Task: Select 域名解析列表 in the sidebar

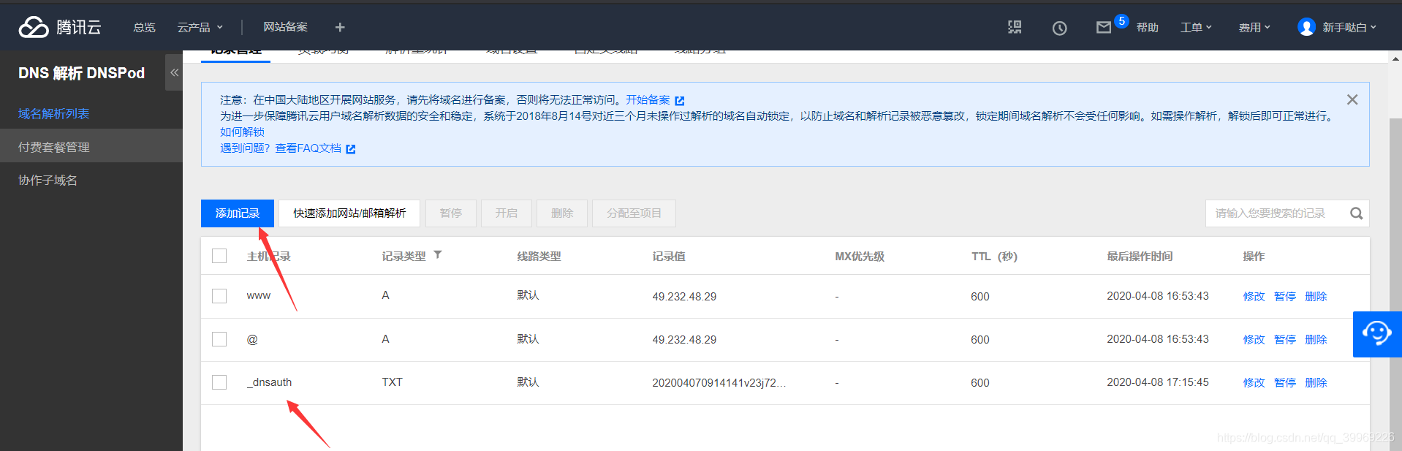Action: (x=54, y=113)
